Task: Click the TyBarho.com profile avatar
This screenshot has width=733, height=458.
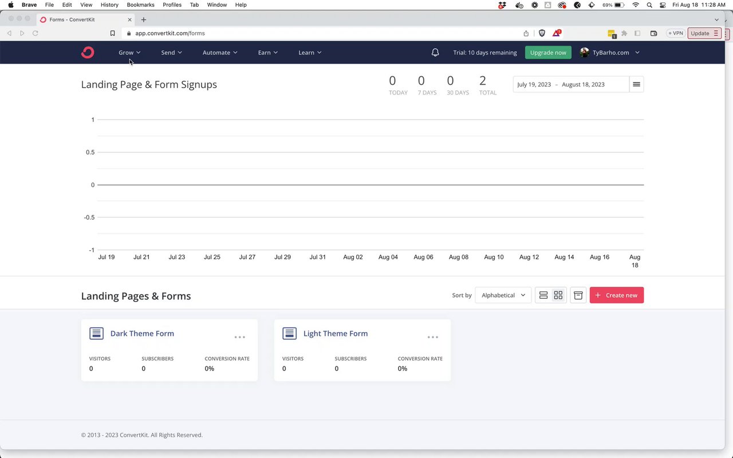Action: pos(584,53)
